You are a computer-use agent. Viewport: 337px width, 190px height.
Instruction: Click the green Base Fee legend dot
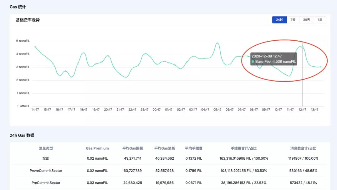[254, 62]
